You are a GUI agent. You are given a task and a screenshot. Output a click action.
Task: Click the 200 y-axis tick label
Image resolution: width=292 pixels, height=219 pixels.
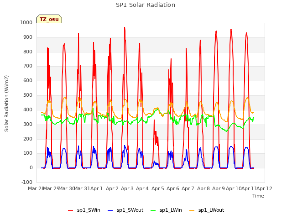28,139
